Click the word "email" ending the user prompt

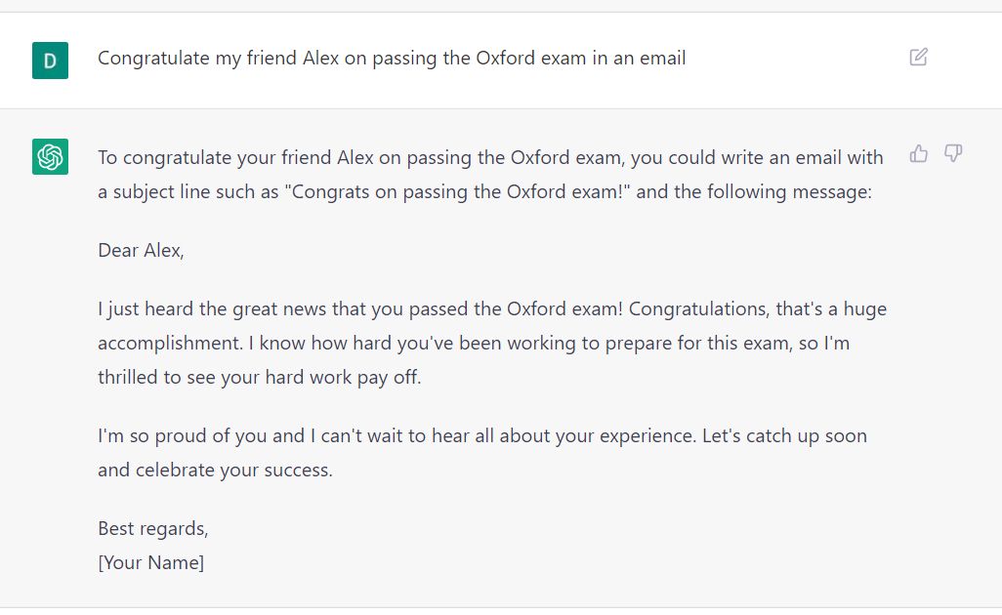tap(661, 59)
